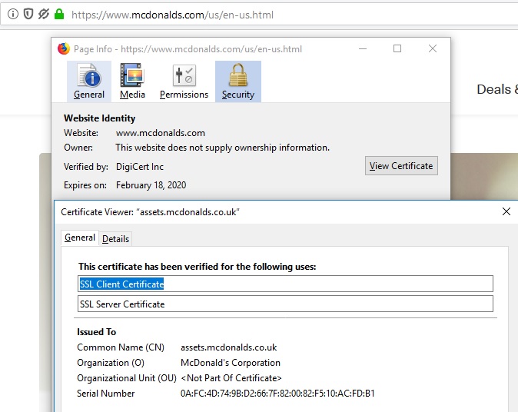Close the Certificate Viewer dialog
Screen dimensions: 518x412
coord(506,211)
